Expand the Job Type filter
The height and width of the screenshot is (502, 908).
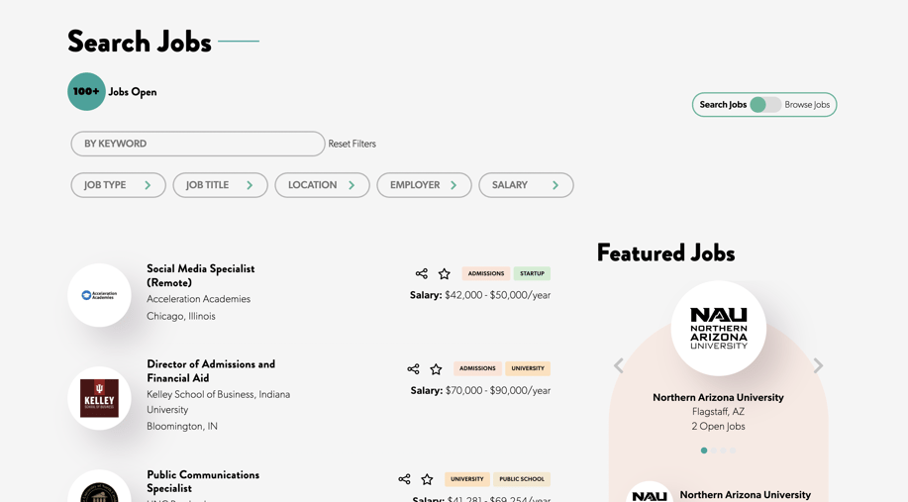click(118, 185)
